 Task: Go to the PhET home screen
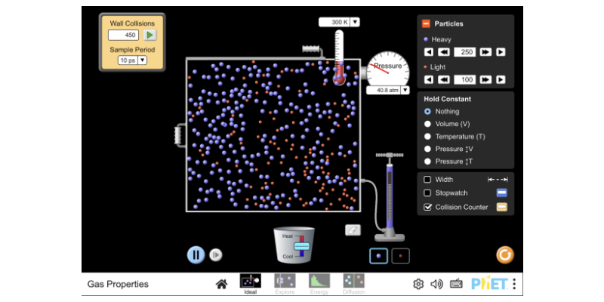click(221, 284)
